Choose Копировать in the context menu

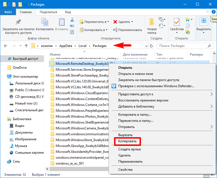tap(127, 141)
